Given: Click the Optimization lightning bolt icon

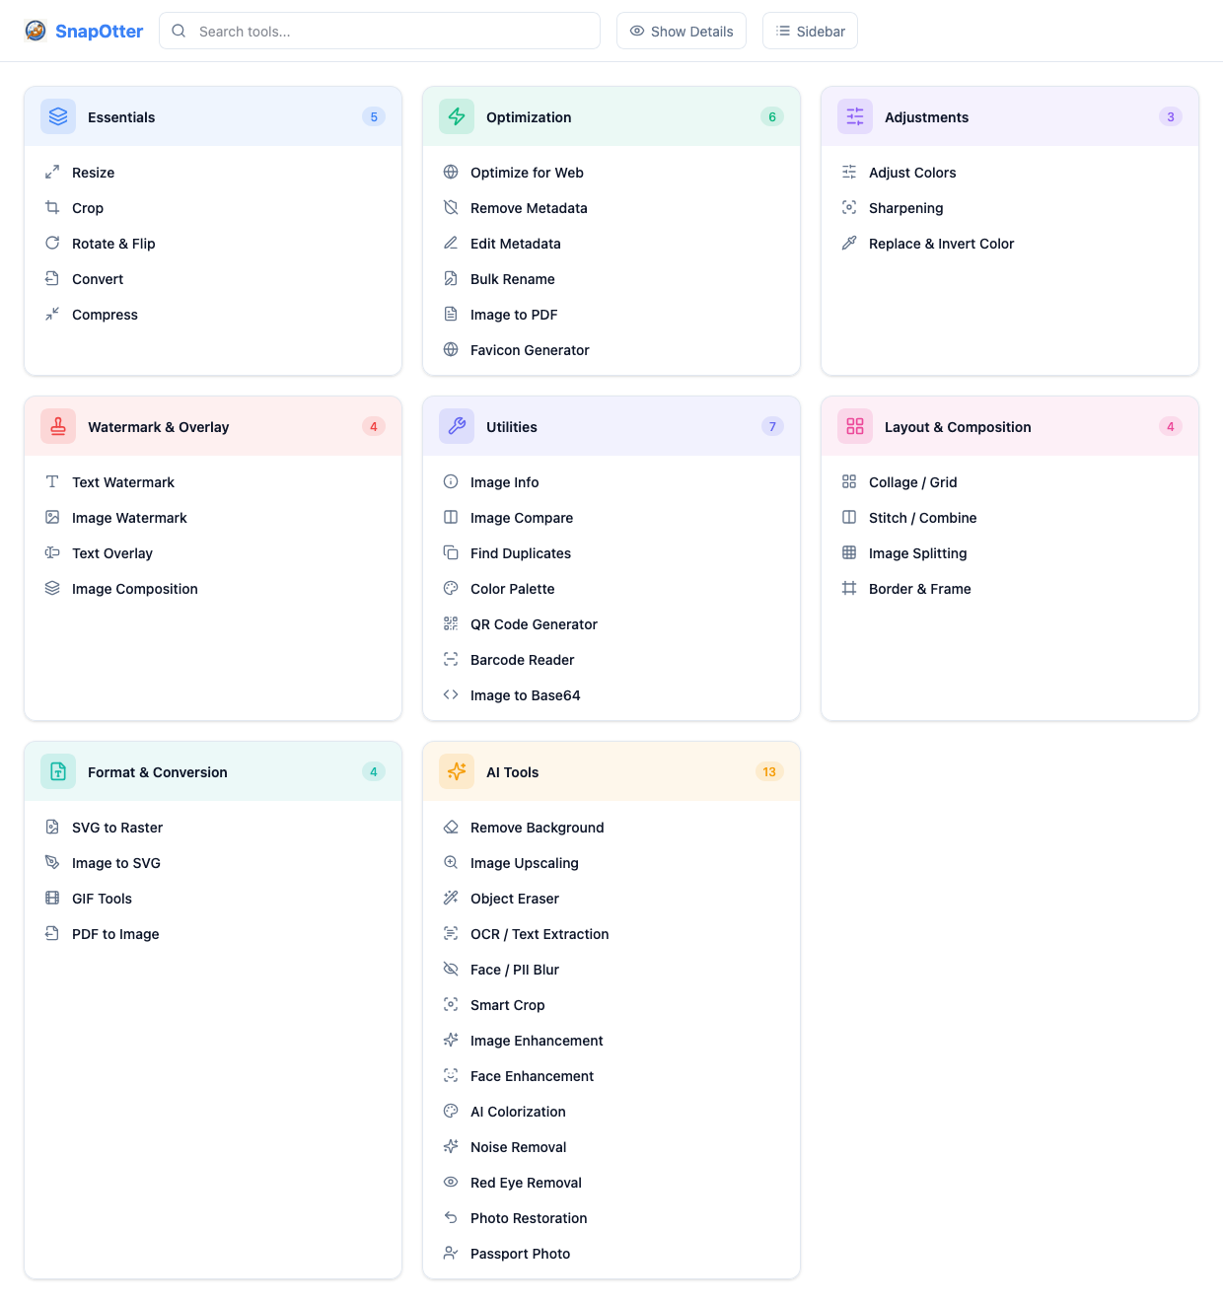Looking at the screenshot, I should pyautogui.click(x=457, y=116).
